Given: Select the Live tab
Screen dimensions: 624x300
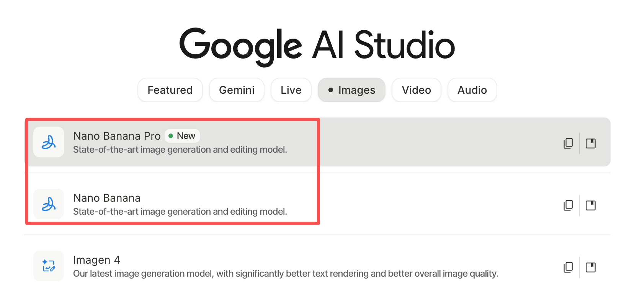Looking at the screenshot, I should 291,90.
